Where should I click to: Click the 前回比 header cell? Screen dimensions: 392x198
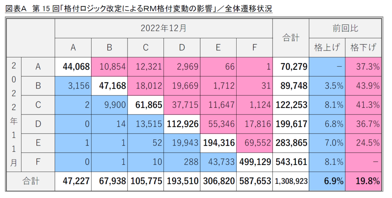point(345,28)
